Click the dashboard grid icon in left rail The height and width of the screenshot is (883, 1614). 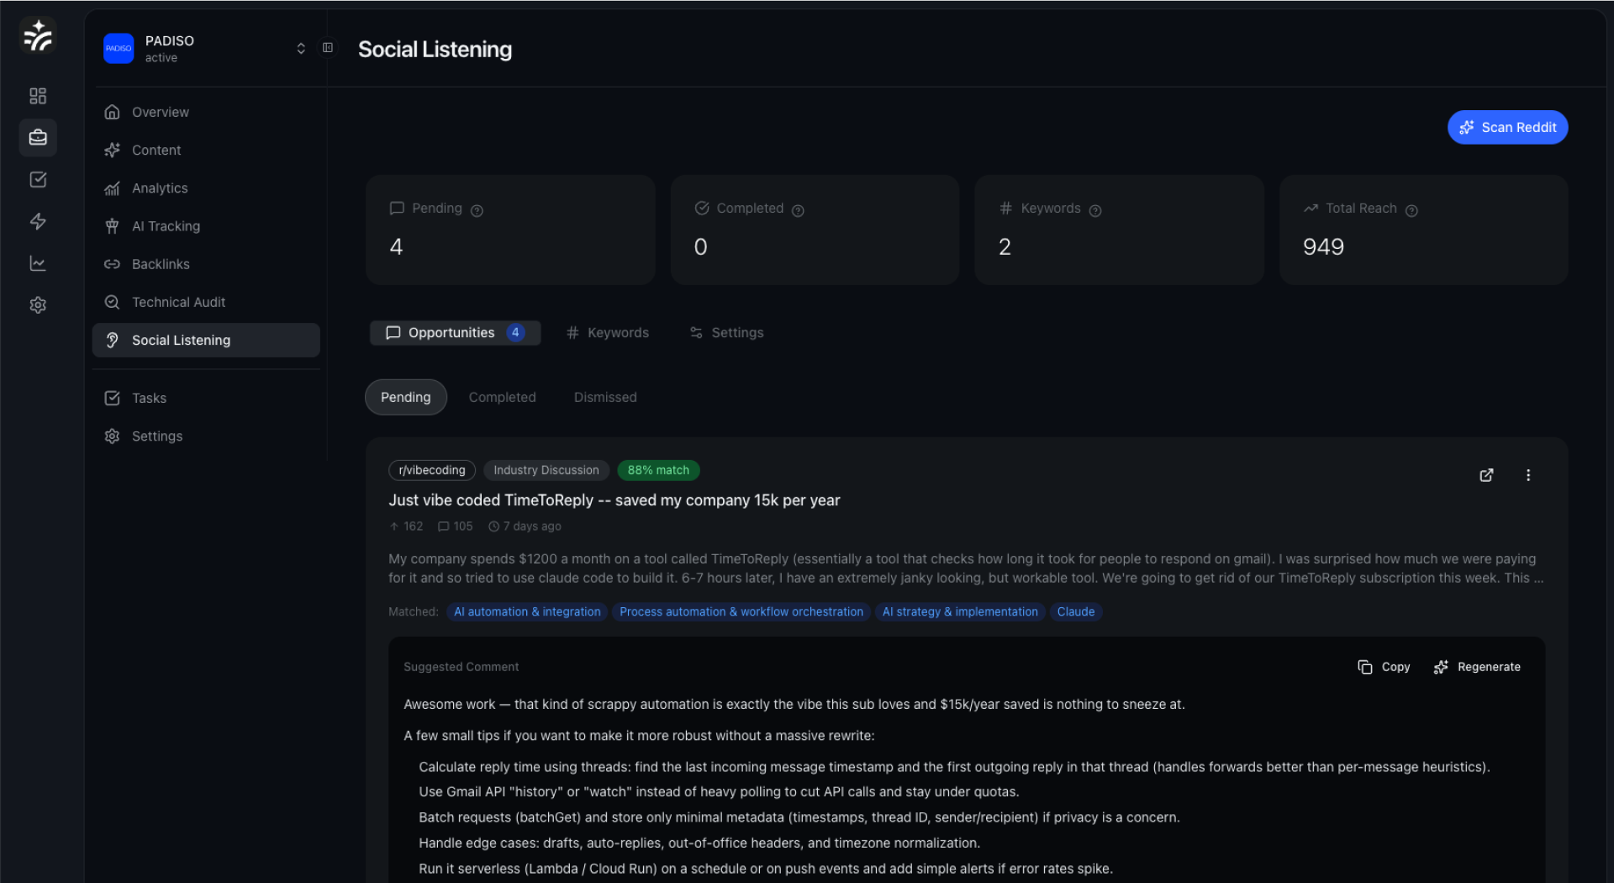point(38,96)
